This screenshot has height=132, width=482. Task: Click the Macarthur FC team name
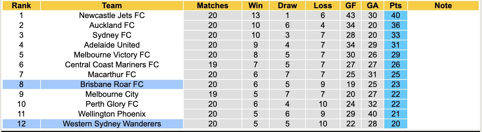112,75
